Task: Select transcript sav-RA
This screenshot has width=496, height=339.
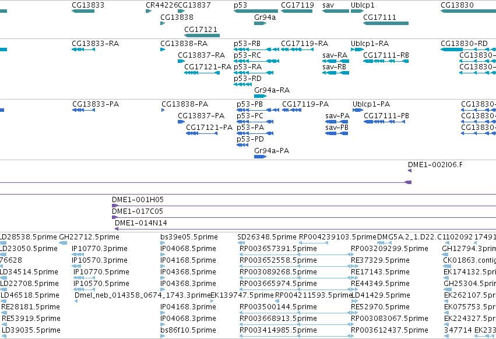Action: [x=335, y=55]
